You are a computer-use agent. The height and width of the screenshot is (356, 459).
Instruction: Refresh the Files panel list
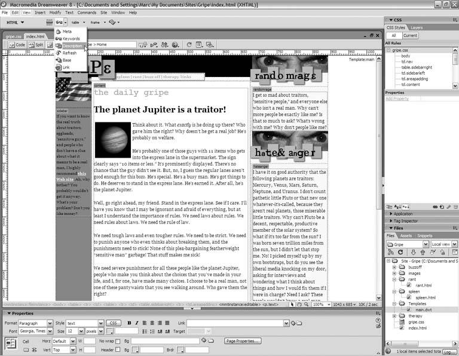point(402,252)
